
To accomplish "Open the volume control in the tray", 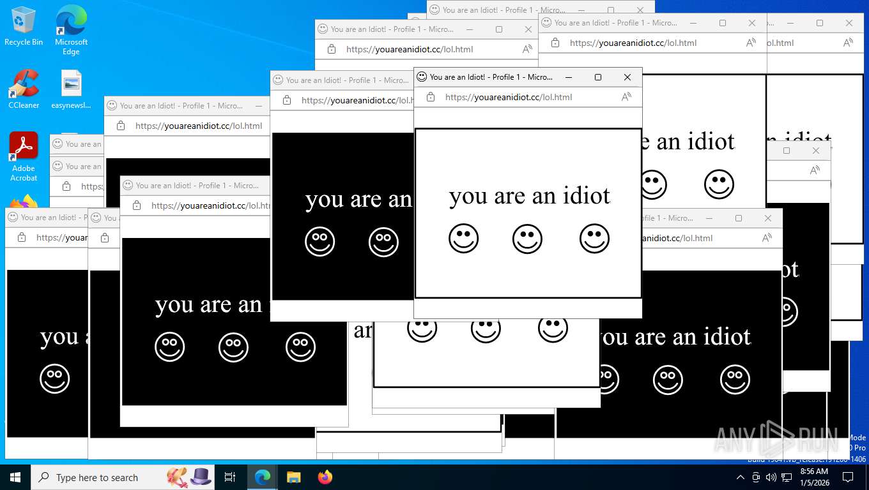I will point(771,477).
